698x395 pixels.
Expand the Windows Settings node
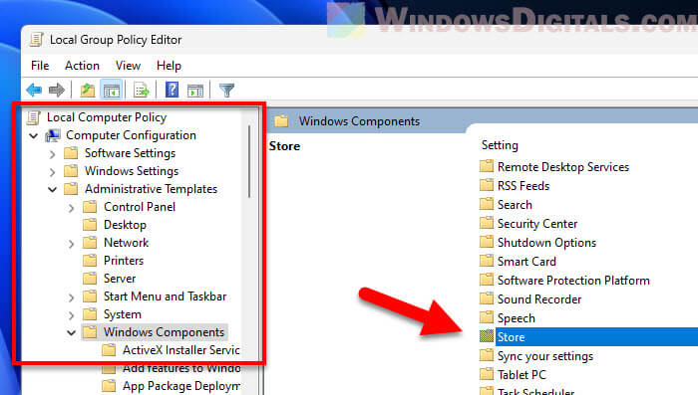(53, 171)
